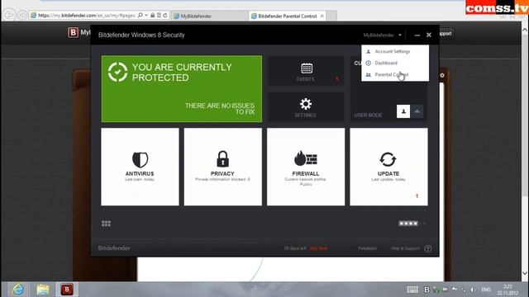Click the ENG language indicator

click(486, 290)
